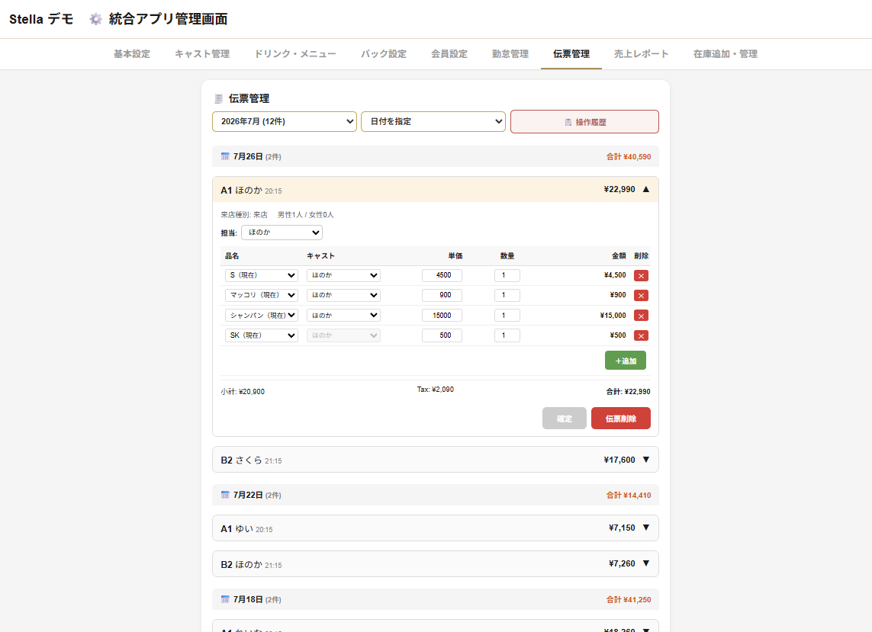Open cast dropdown in the S row

[343, 275]
